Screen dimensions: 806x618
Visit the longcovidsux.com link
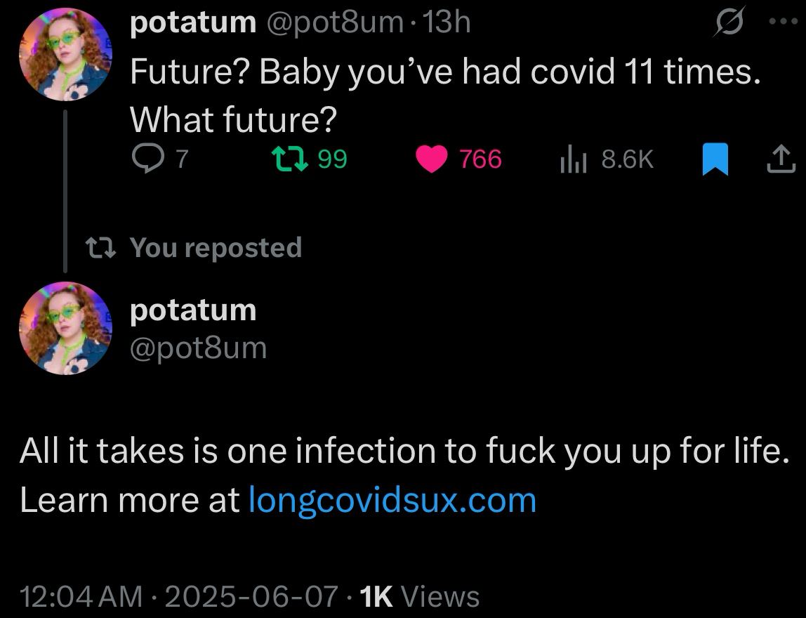(x=393, y=500)
